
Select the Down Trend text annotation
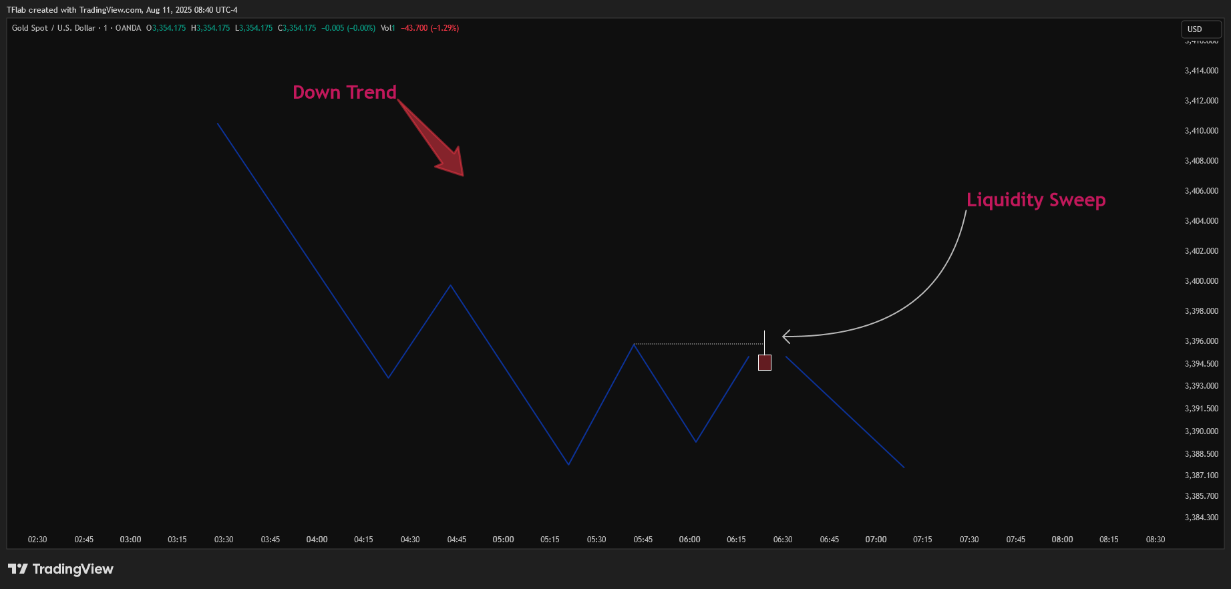click(x=345, y=92)
